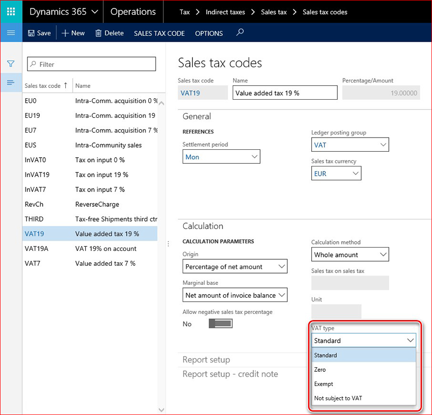Collapse the General section header
The height and width of the screenshot is (415, 432).
click(197, 116)
